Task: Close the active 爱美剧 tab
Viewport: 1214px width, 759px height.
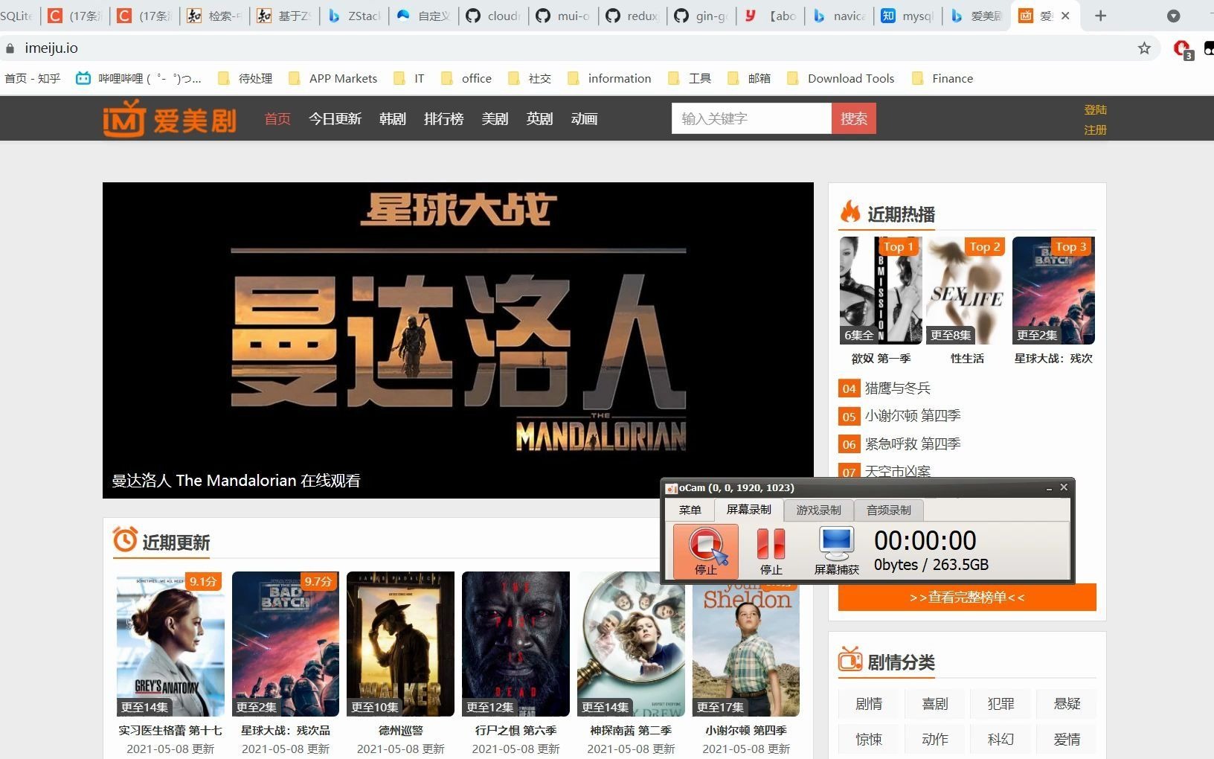Action: click(x=1065, y=16)
